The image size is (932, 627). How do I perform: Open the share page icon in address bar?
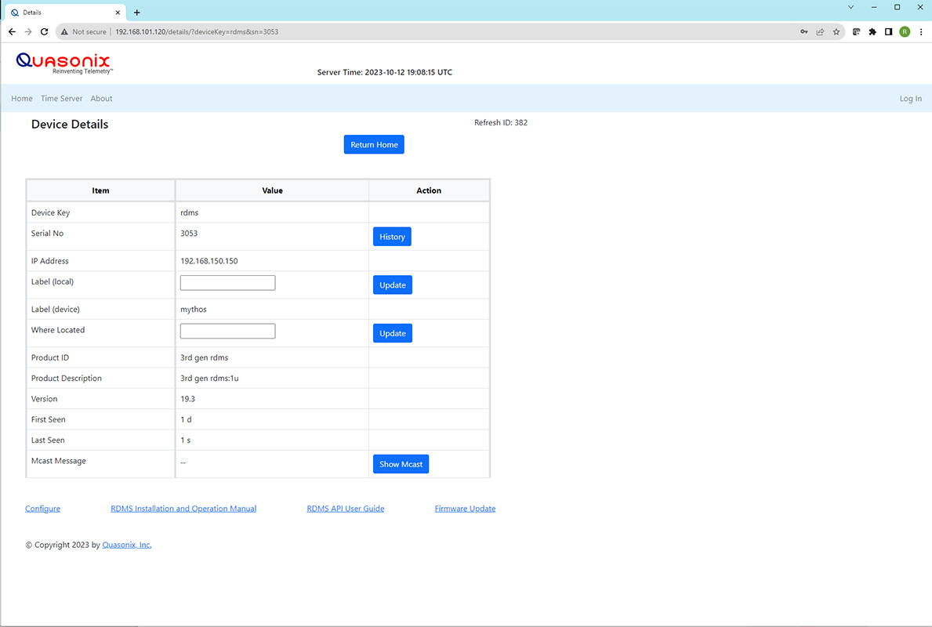[x=820, y=32]
